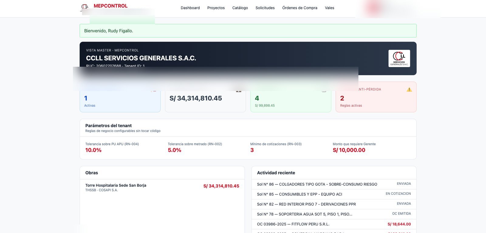Image resolution: width=486 pixels, height=233 pixels.
Task: Click the Parámetros del tenant heading
Action: pos(108,126)
